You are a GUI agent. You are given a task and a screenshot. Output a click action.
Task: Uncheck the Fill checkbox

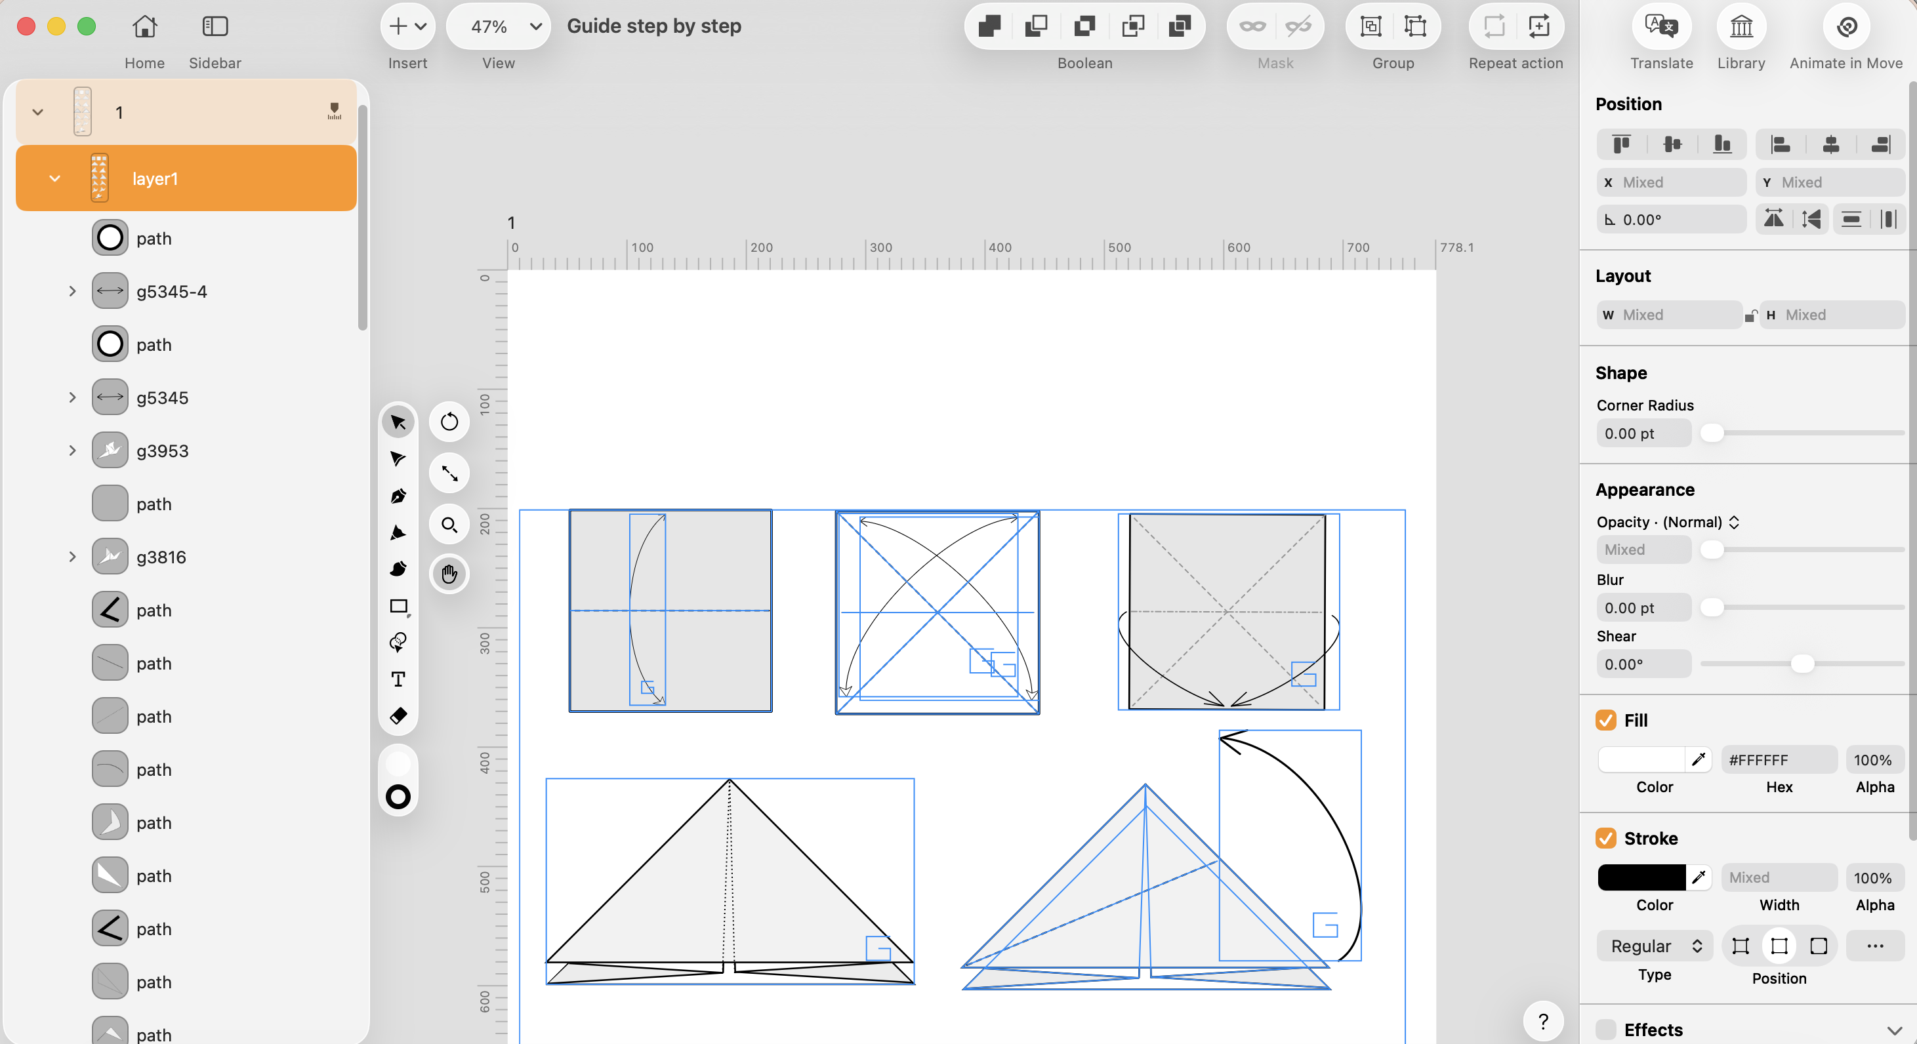(1605, 719)
